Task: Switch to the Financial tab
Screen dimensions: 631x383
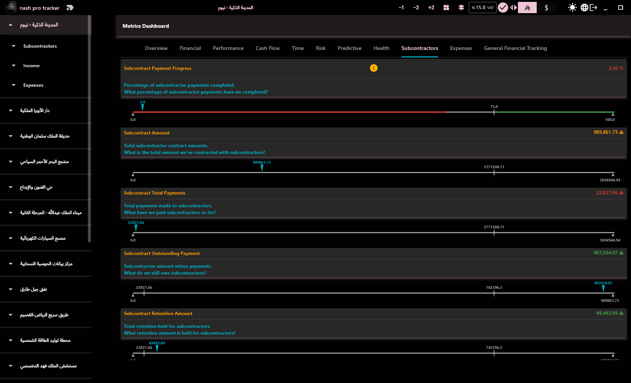Action: tap(190, 48)
